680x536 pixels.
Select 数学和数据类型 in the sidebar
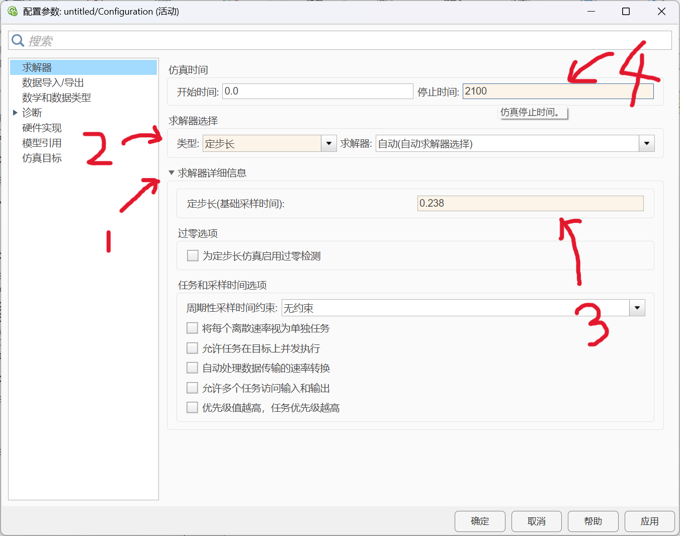(x=56, y=97)
